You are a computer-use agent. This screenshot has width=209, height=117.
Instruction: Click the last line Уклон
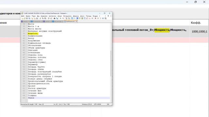pos(31,98)
